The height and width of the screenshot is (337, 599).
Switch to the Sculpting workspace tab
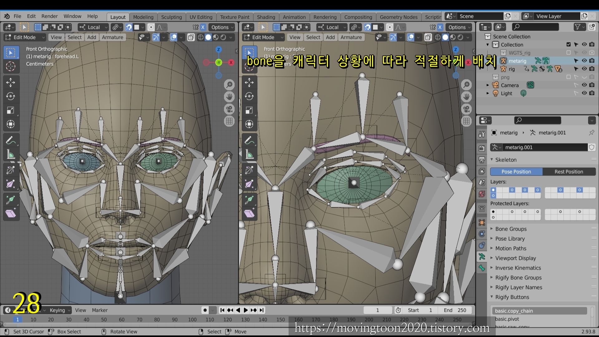click(x=171, y=17)
